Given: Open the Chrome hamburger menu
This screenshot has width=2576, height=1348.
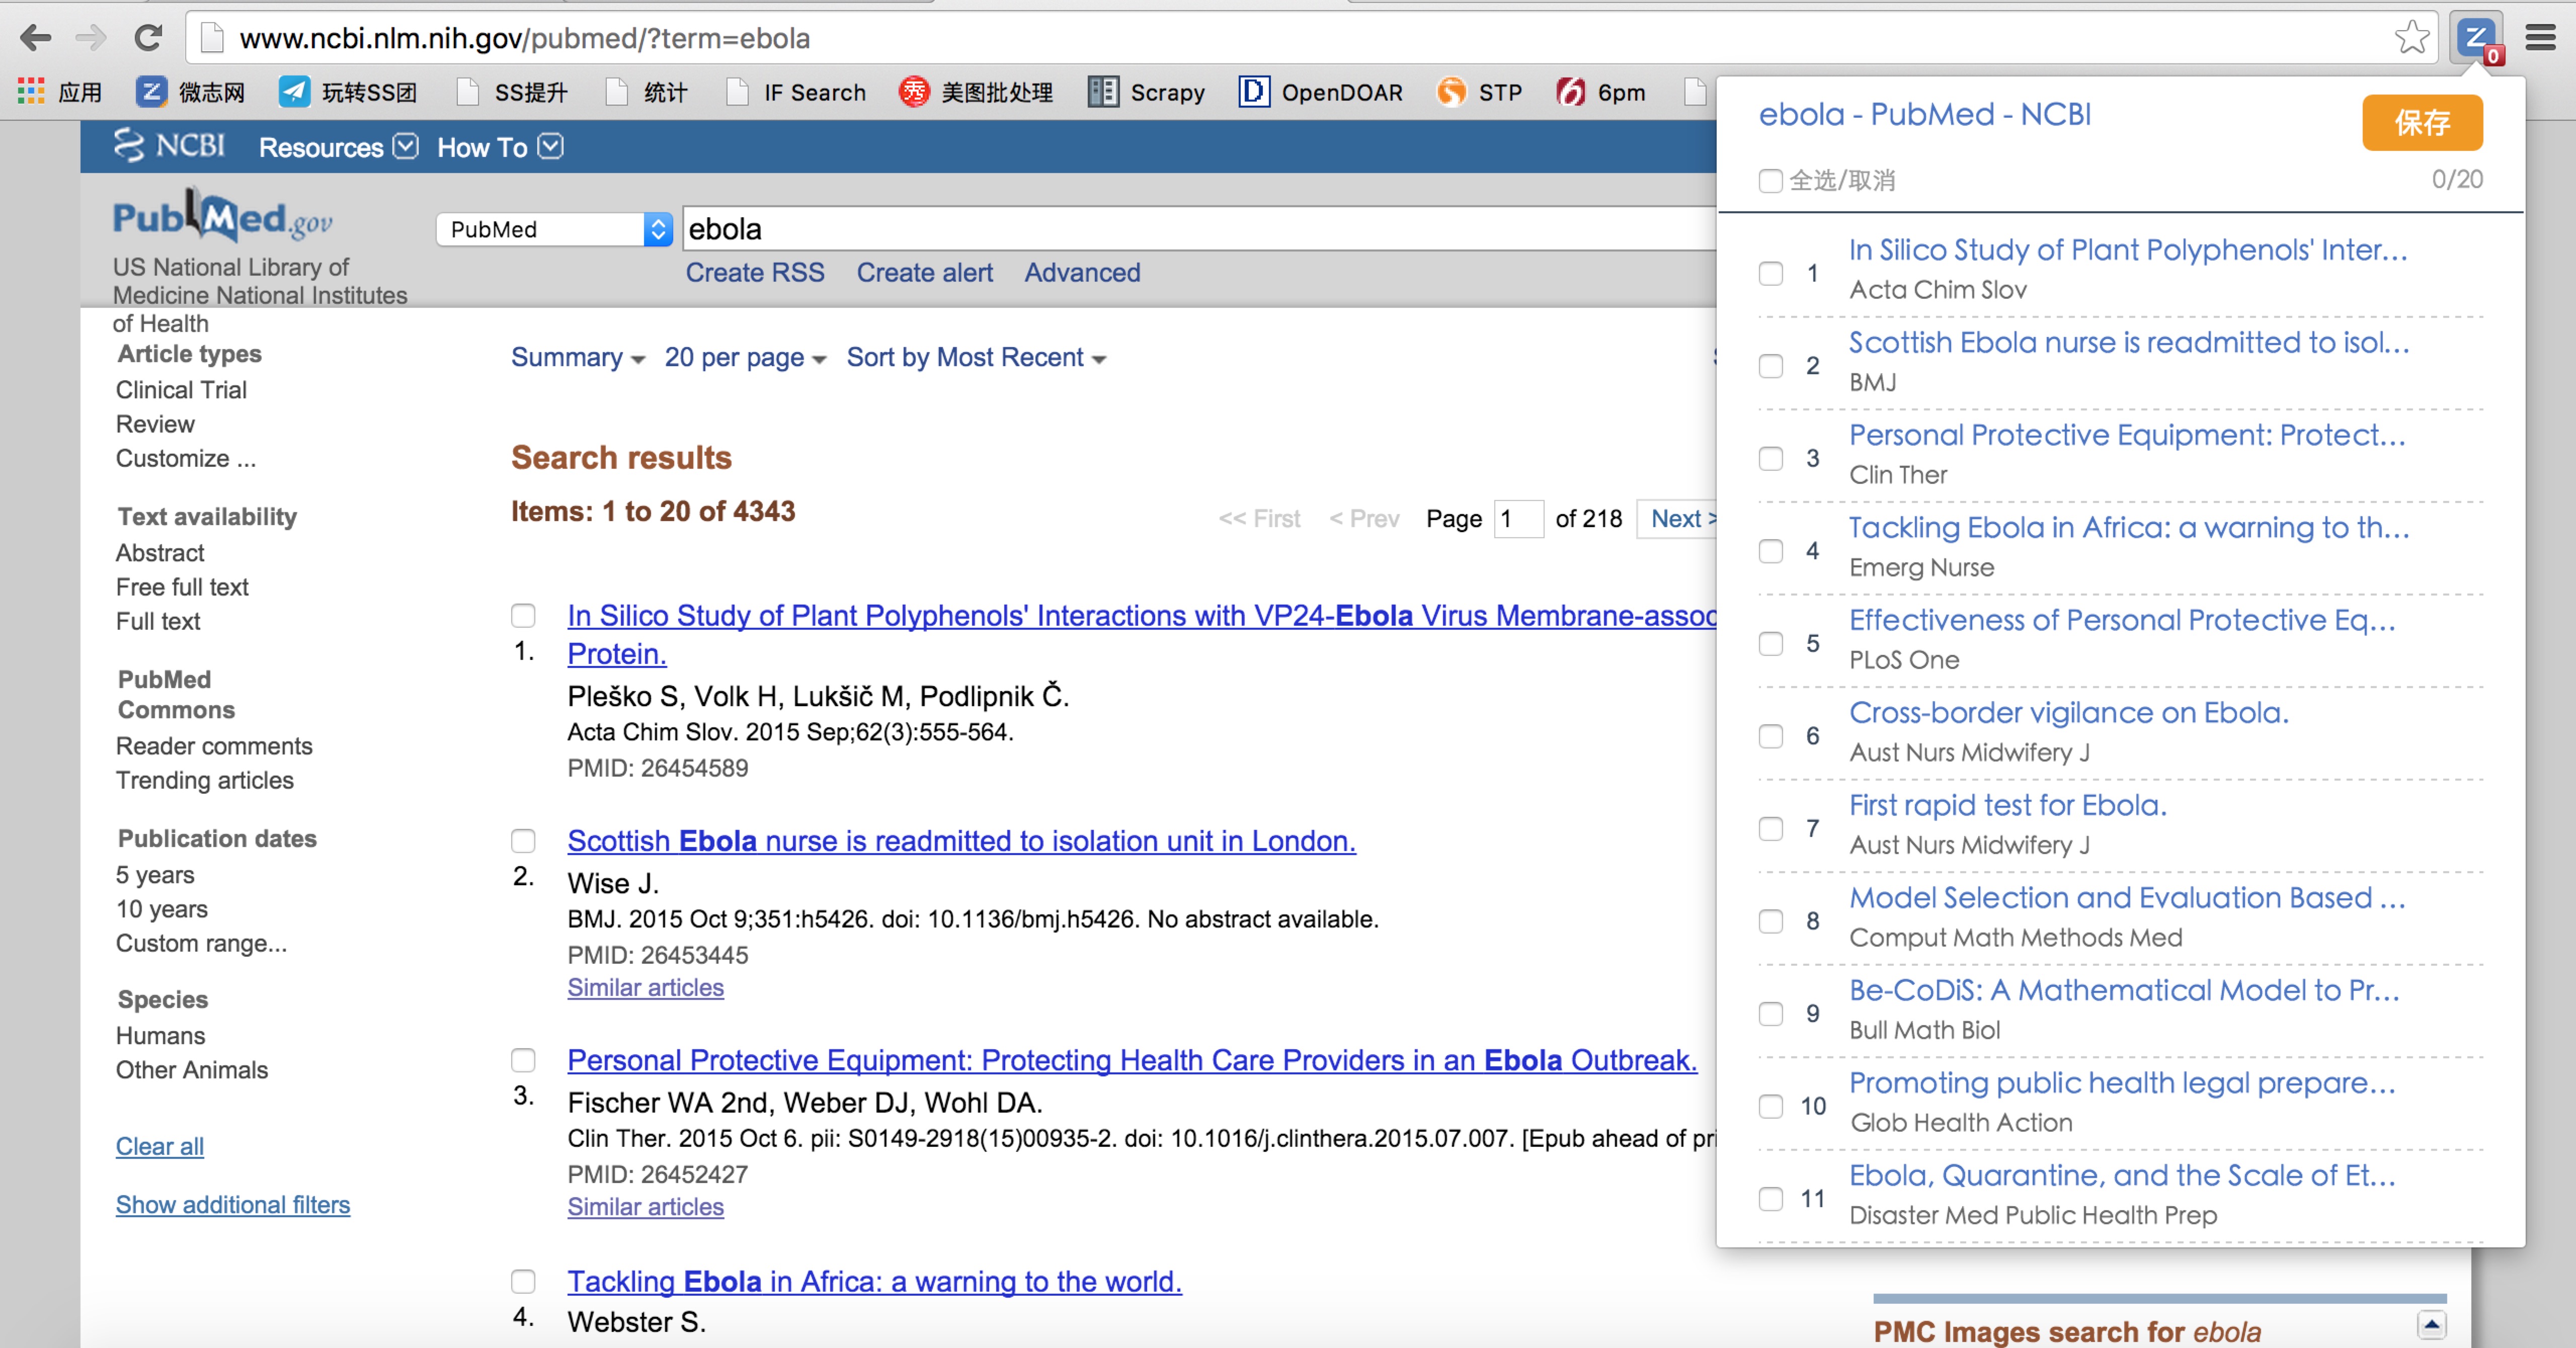Looking at the screenshot, I should [x=2541, y=39].
